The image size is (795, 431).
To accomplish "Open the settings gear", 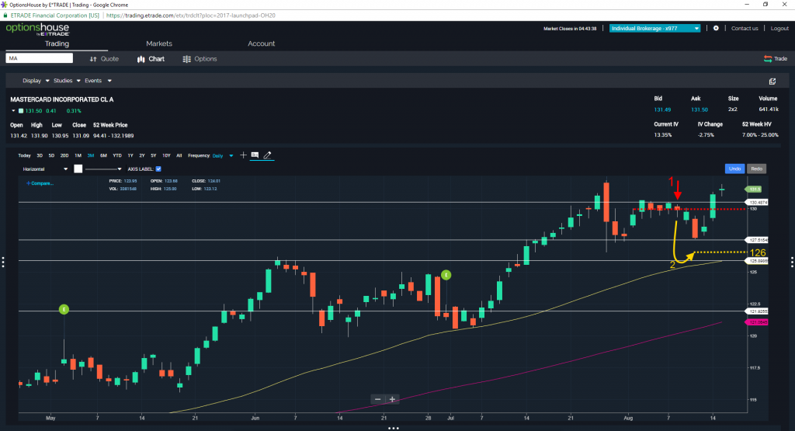I will 716,29.
